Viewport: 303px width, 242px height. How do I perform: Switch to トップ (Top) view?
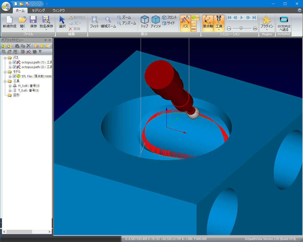click(x=144, y=20)
